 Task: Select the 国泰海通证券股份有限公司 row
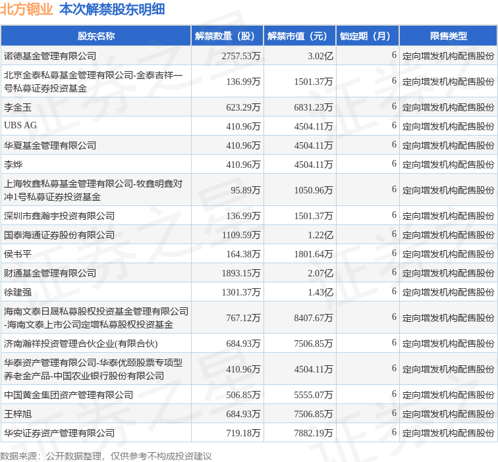tap(59, 234)
